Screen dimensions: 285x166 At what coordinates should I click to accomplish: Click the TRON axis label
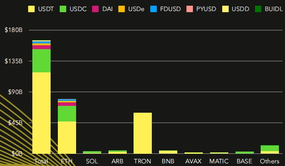pos(143,161)
